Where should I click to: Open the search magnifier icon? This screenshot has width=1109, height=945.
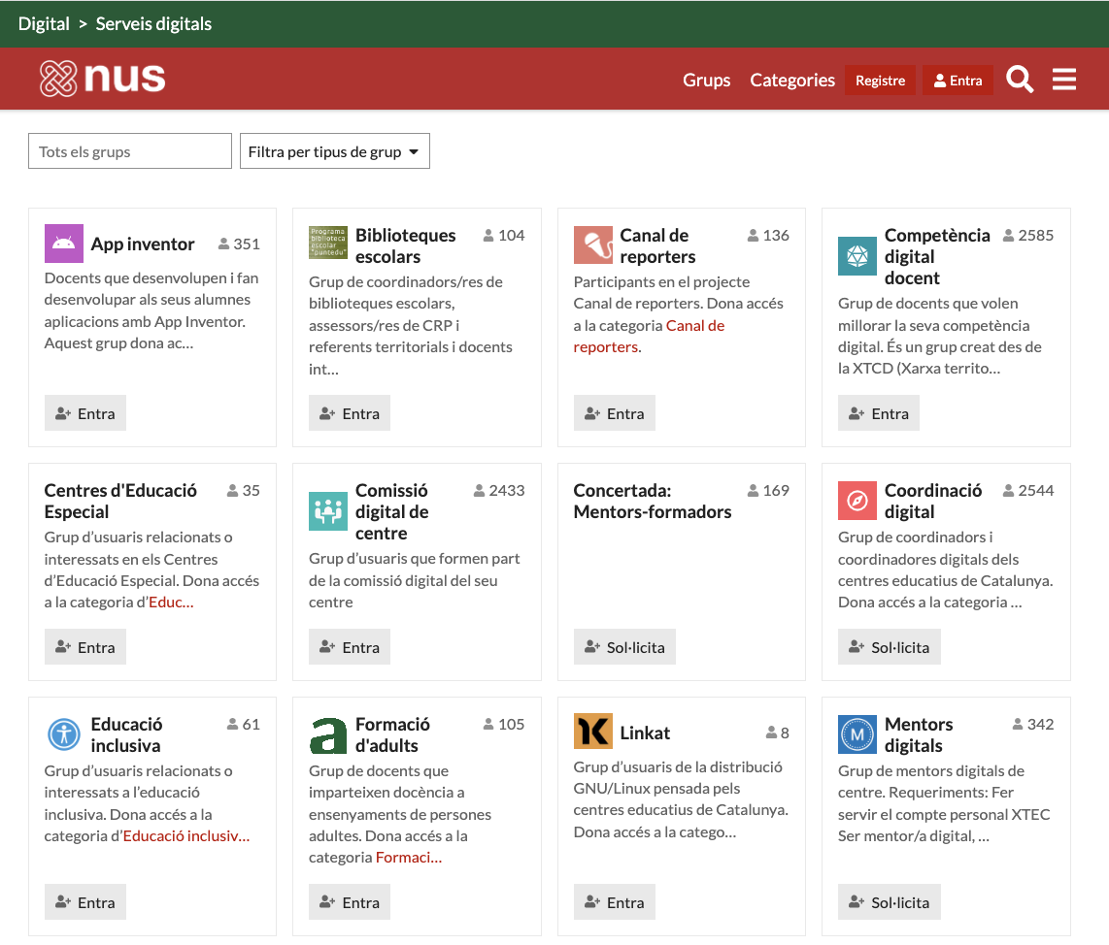coord(1020,80)
